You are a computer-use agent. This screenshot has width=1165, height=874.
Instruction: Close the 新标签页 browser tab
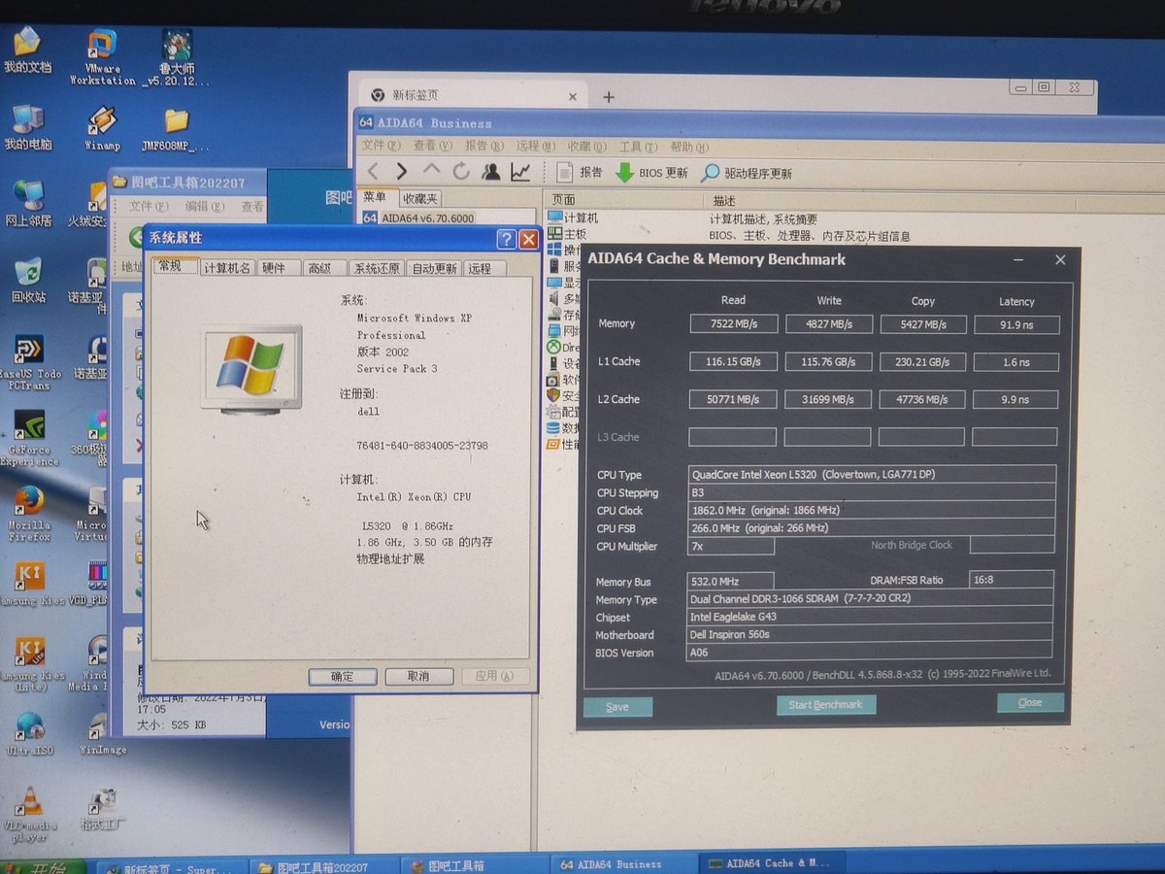pyautogui.click(x=573, y=96)
